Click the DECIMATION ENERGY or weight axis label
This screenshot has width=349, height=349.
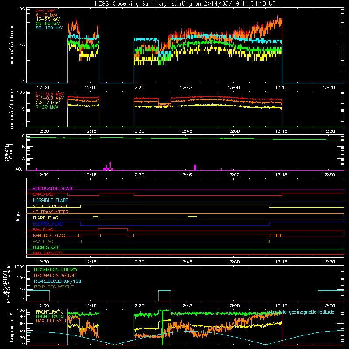coord(7,283)
